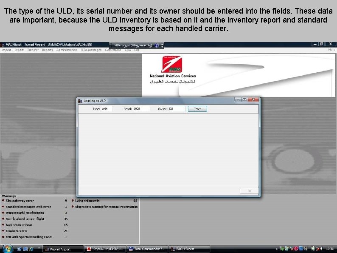Click the Loading to ULD window icon

pos(80,101)
